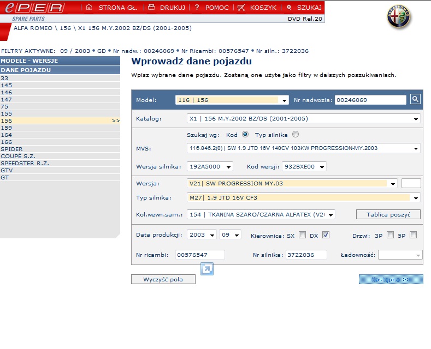Click the Nr ricambi input field
Screen dimensions: 431x349
click(200, 255)
